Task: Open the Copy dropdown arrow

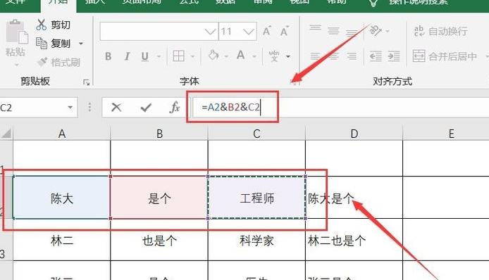Action: coord(81,44)
